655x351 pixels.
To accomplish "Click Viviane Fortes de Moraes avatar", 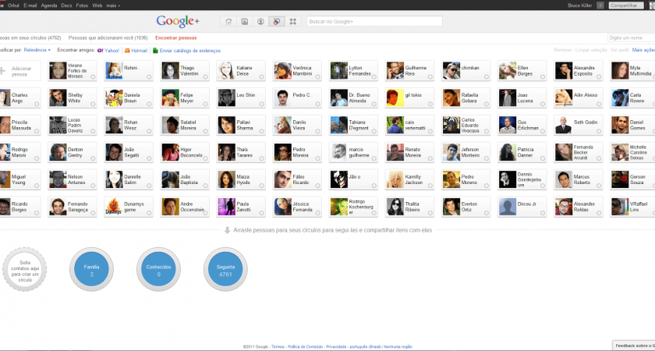I will click(x=58, y=71).
